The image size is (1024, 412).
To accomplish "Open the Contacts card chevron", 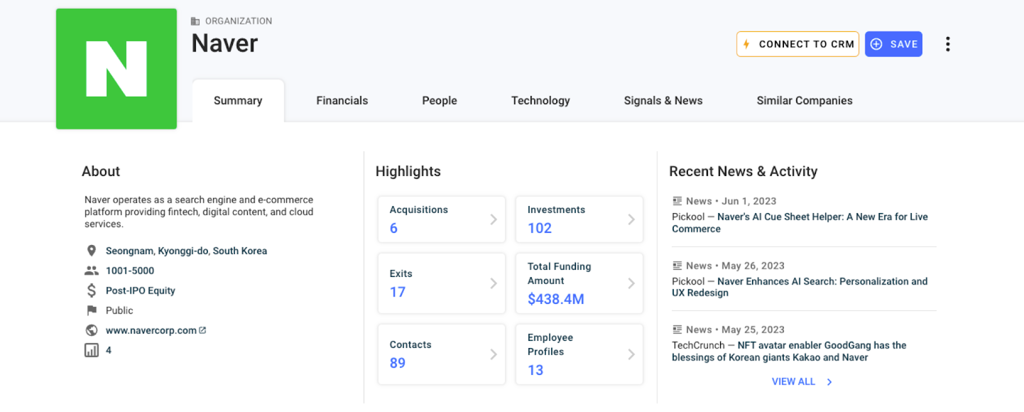I will [493, 354].
